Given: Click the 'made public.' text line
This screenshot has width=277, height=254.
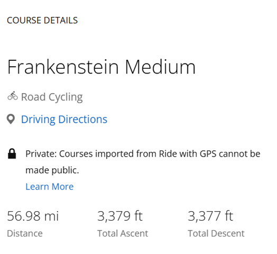Looking at the screenshot, I should pos(52,170).
